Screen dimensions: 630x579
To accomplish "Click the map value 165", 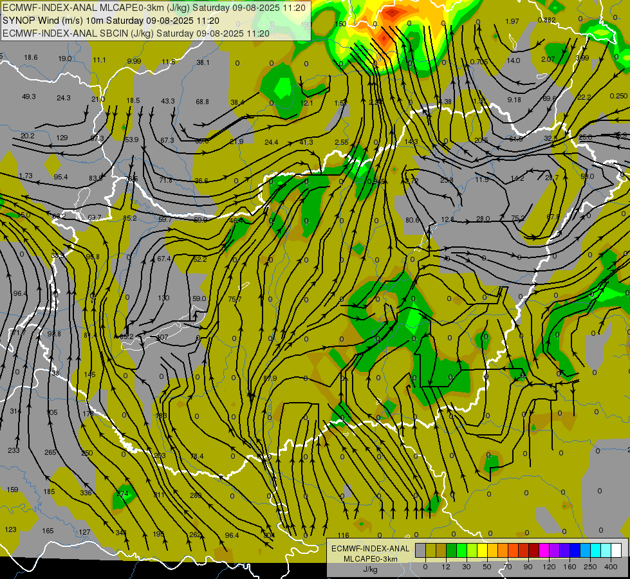I will click(48, 531).
